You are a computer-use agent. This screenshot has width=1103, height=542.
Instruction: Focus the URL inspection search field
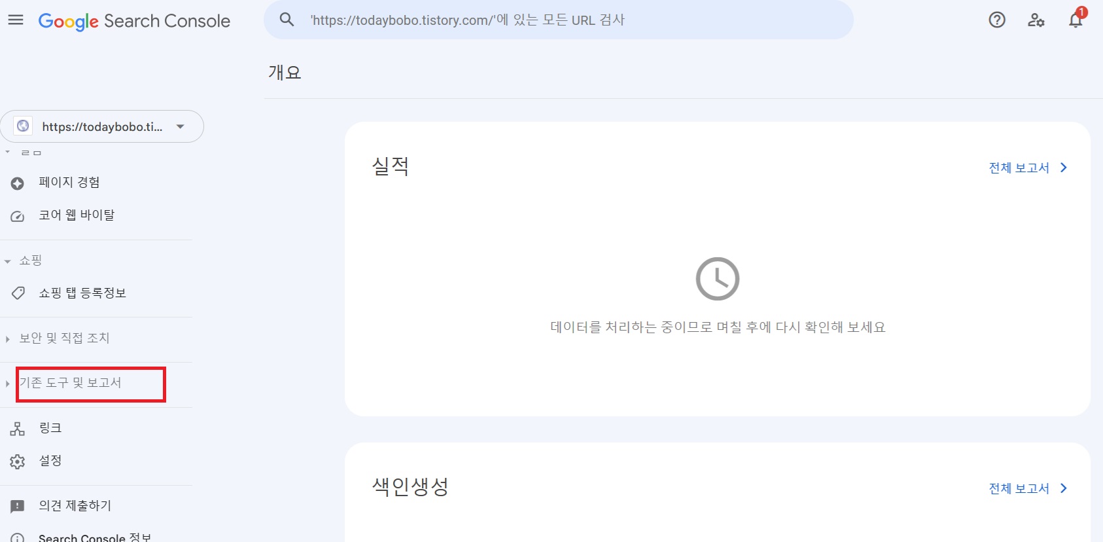click(558, 20)
